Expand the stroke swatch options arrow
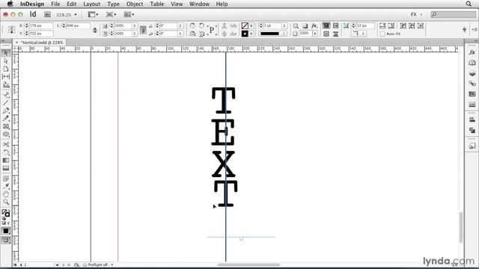 tap(251, 34)
